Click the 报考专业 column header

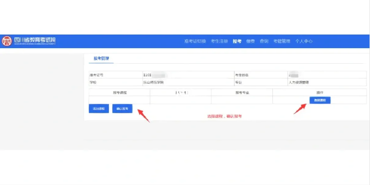[242, 92]
